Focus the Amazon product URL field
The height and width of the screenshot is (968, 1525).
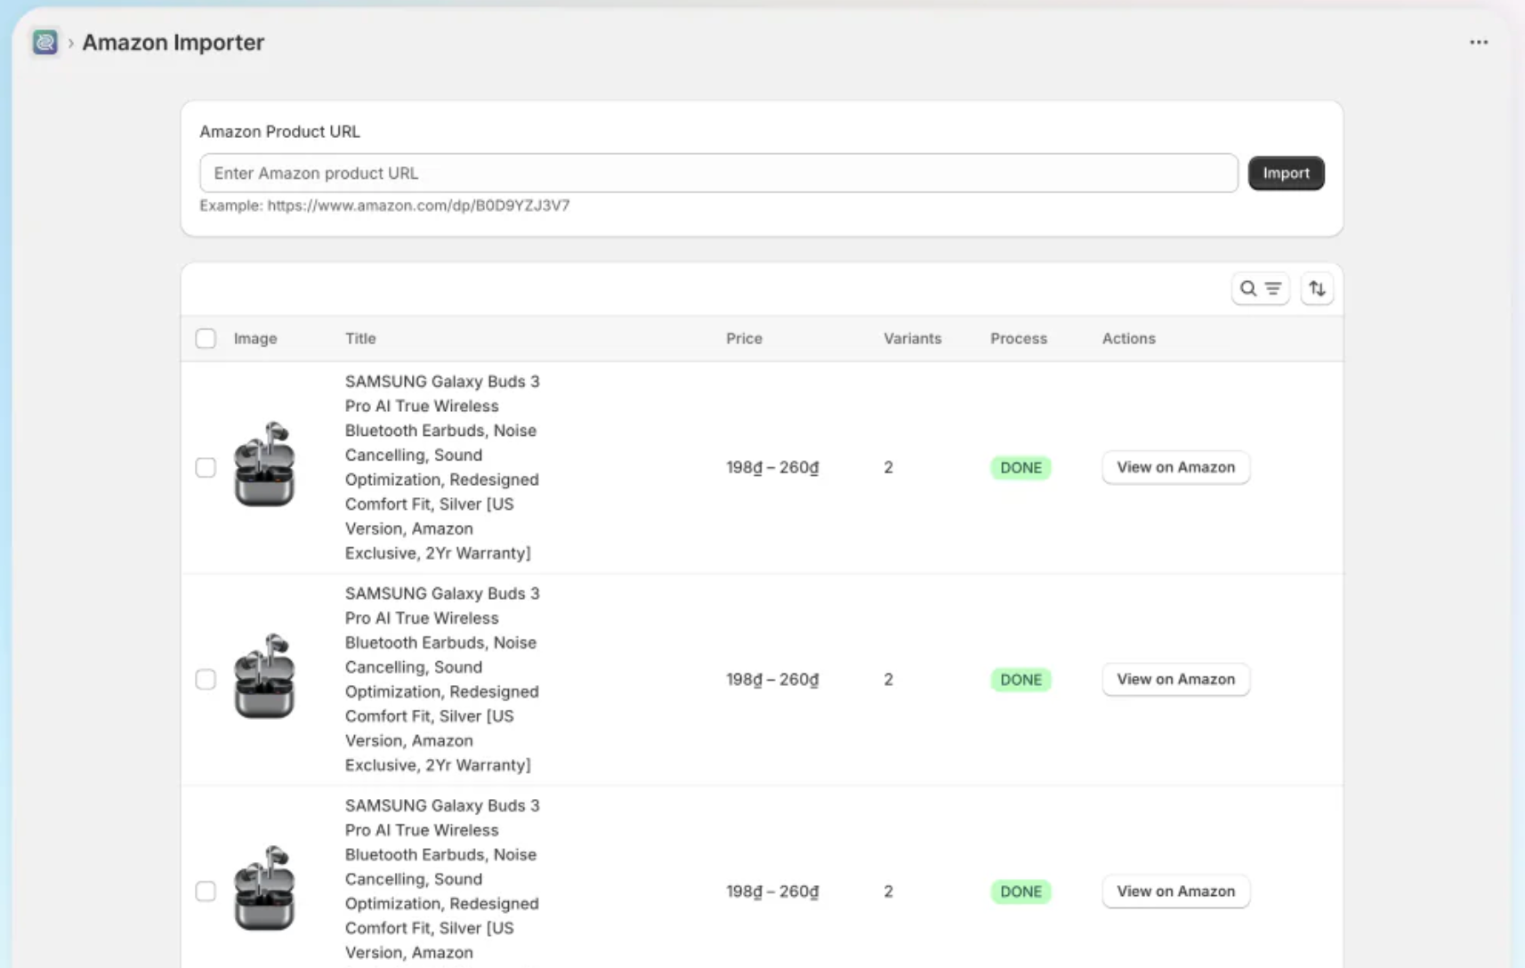tap(718, 173)
